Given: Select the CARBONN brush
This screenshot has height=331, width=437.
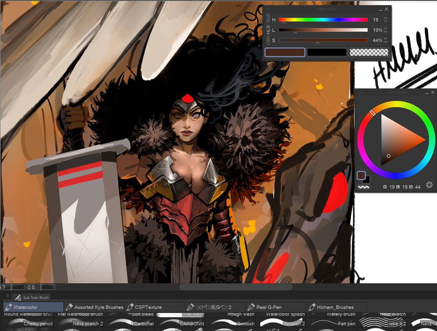Looking at the screenshot, I should click(180, 323).
